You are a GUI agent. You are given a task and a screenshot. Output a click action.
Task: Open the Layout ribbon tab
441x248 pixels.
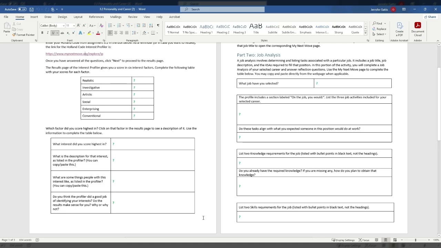(78, 17)
